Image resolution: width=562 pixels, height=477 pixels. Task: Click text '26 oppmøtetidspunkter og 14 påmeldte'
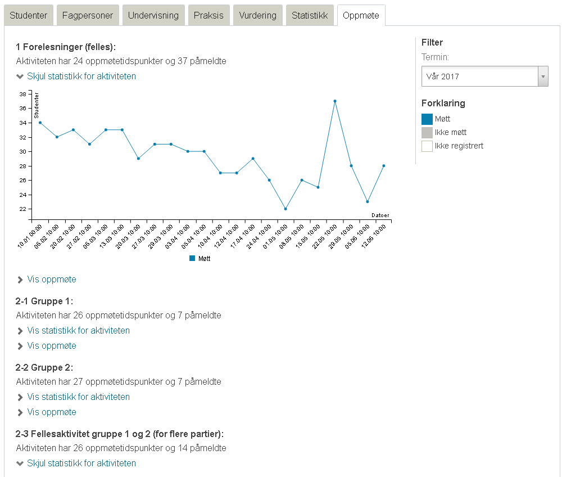tap(150, 448)
